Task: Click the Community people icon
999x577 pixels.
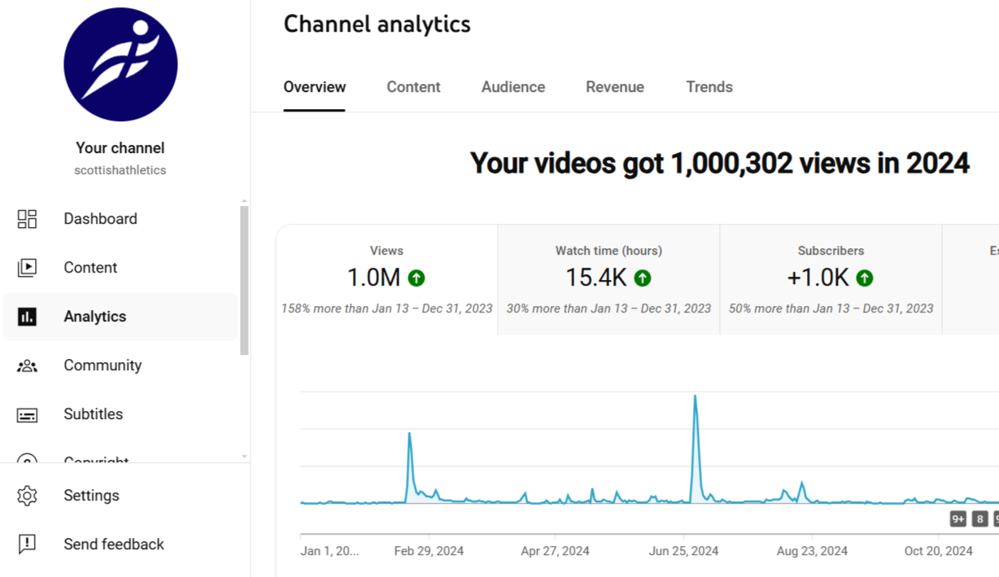Action: pyautogui.click(x=27, y=365)
